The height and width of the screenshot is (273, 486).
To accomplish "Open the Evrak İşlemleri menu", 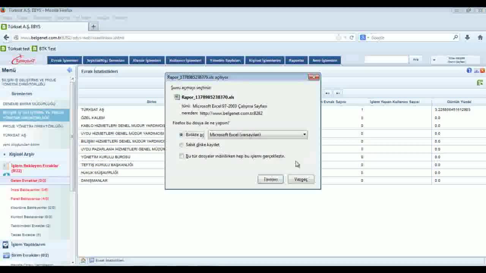I will pos(65,60).
